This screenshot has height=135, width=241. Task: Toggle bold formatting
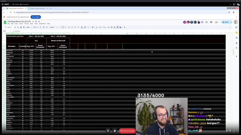click(69, 27)
